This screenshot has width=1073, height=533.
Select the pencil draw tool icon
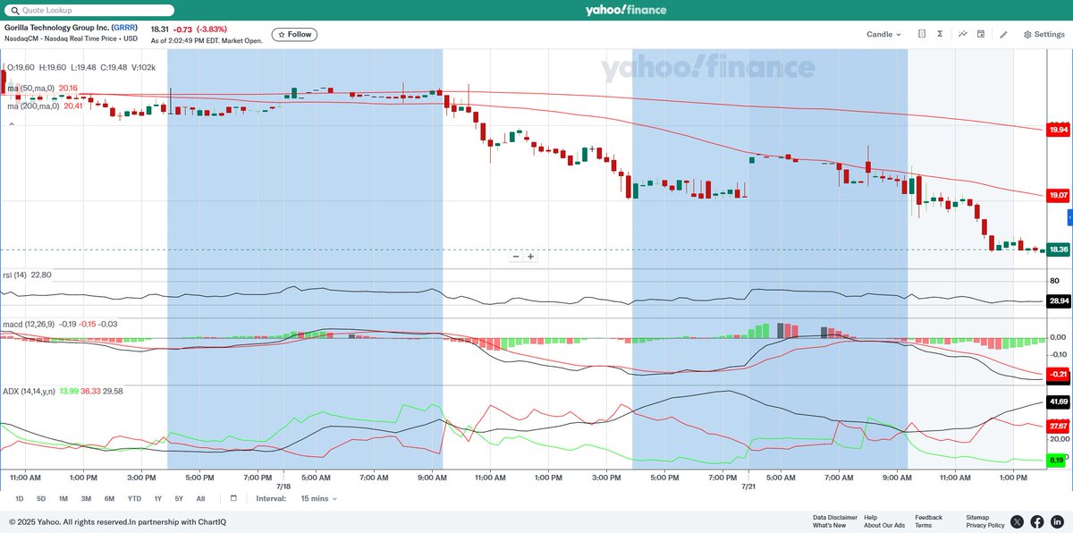(1003, 34)
